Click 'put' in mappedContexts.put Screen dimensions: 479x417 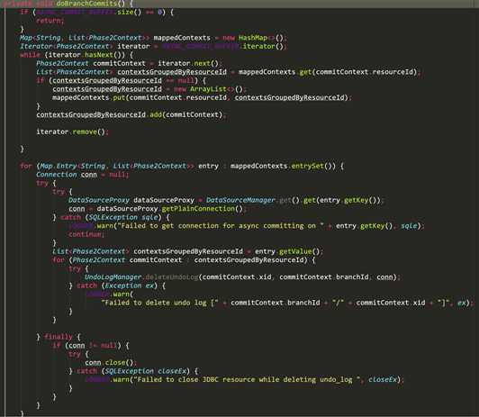pos(119,98)
